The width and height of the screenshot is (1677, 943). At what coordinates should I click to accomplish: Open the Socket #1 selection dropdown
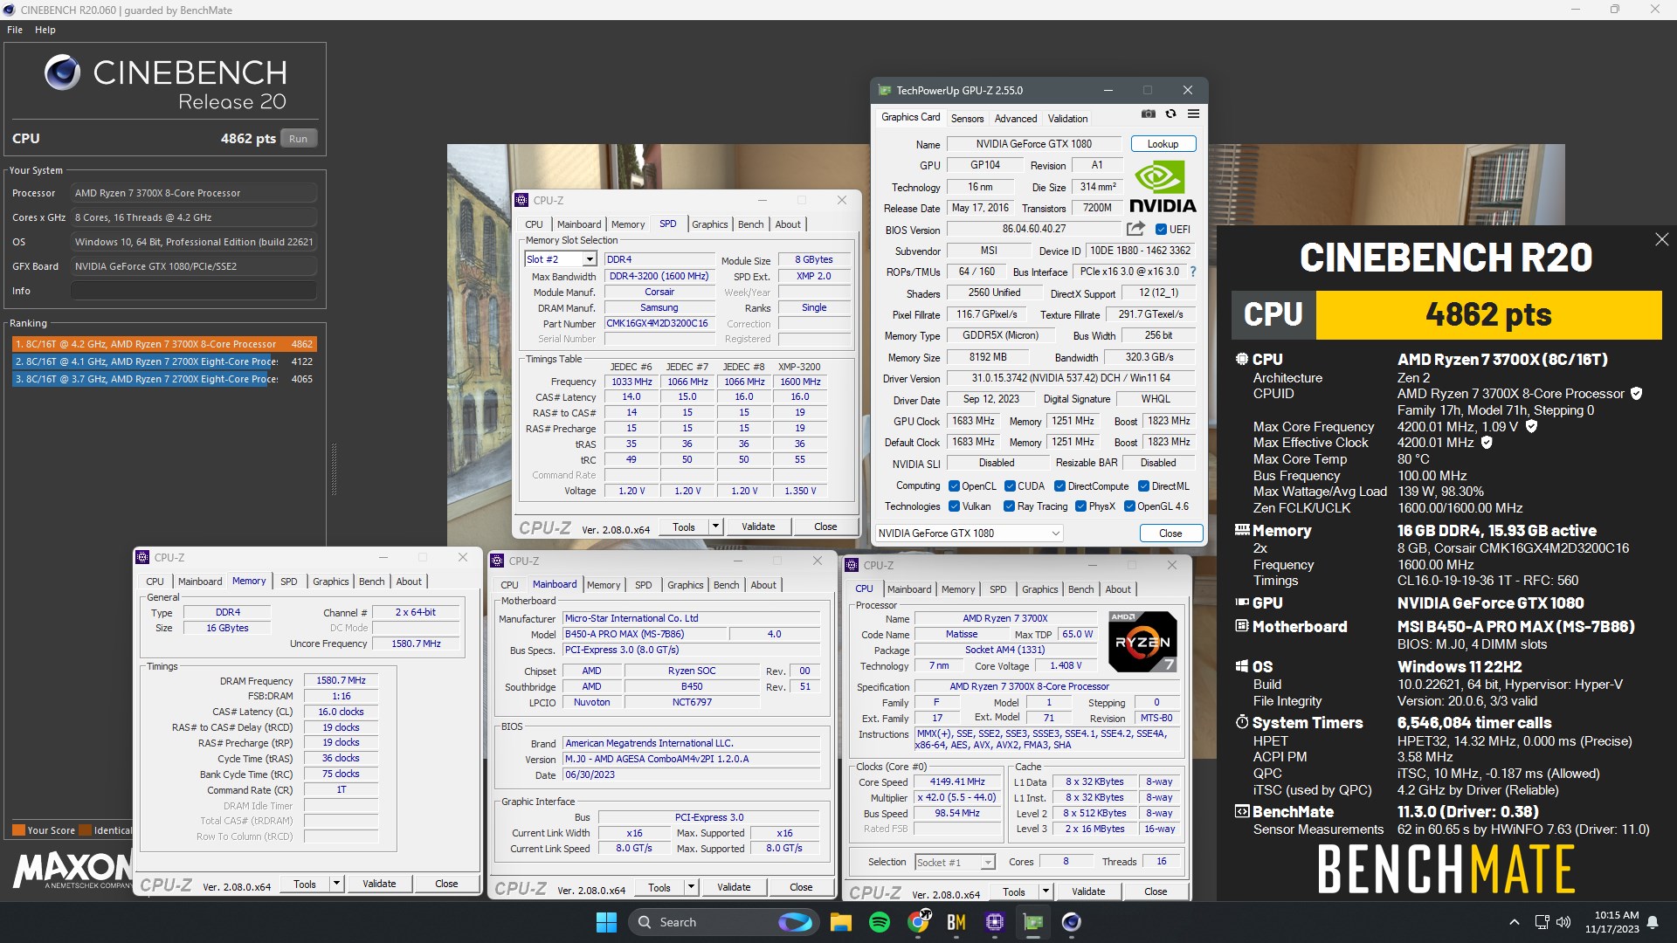coord(955,862)
